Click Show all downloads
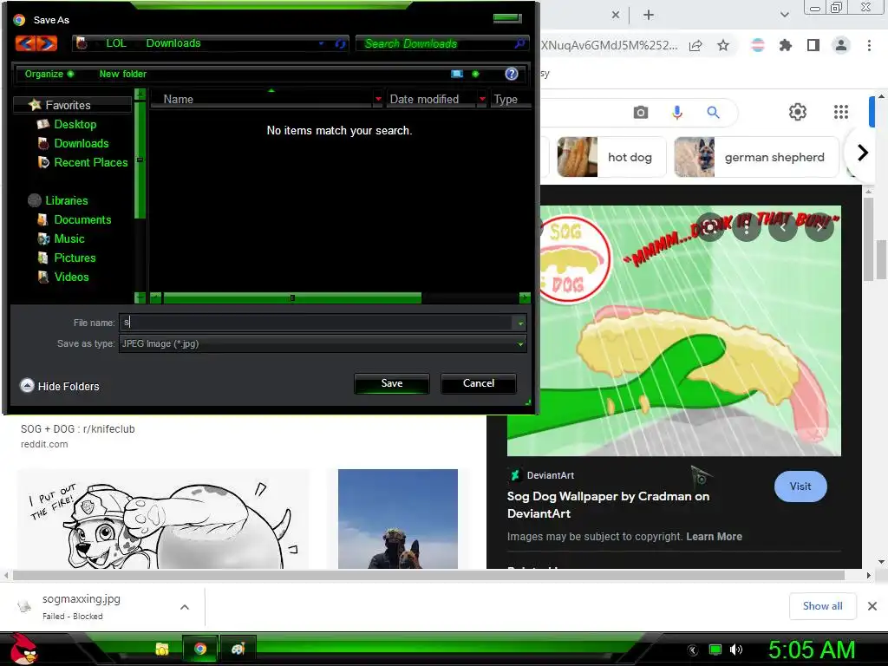 [x=822, y=606]
